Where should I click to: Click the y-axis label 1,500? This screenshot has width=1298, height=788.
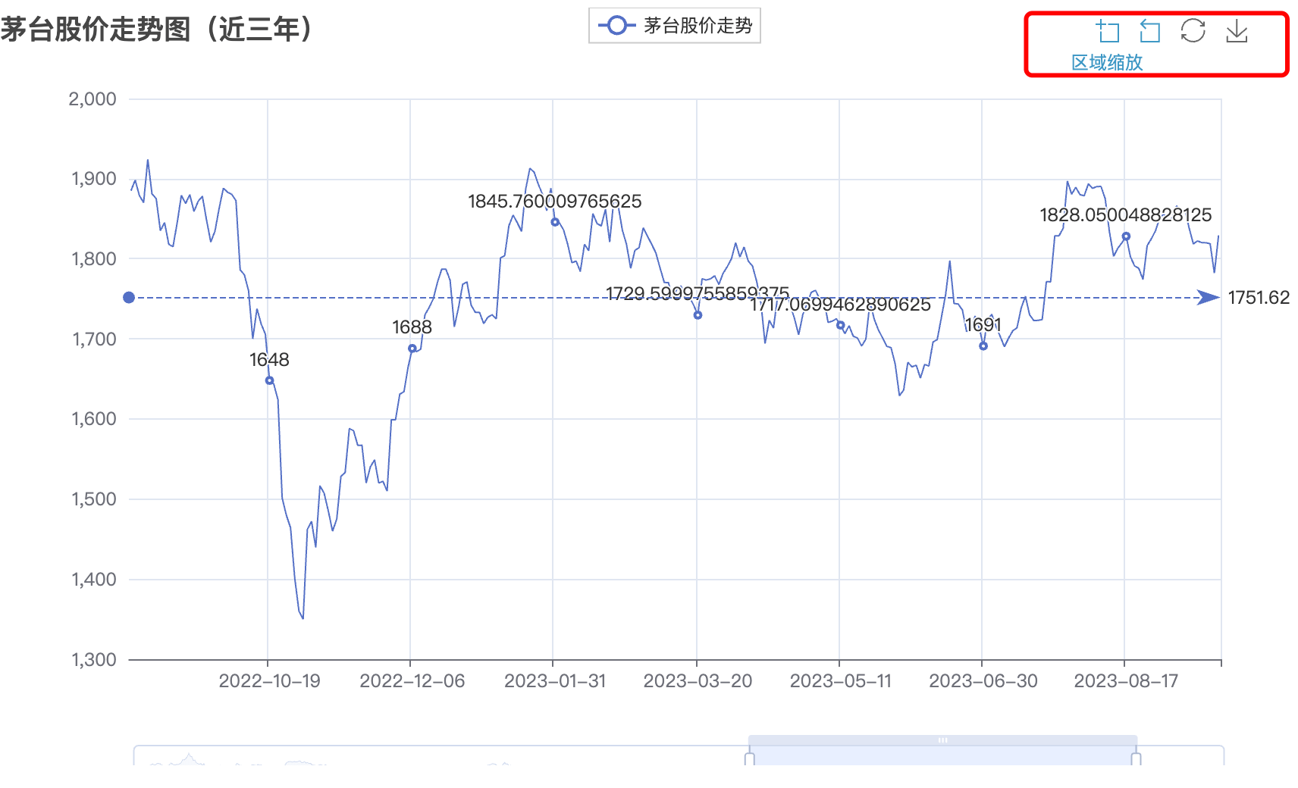pyautogui.click(x=94, y=499)
